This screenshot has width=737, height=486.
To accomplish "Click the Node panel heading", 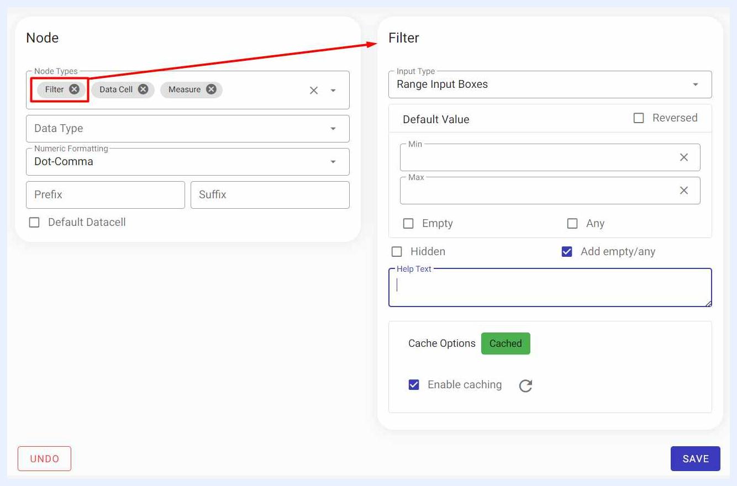I will tap(43, 38).
